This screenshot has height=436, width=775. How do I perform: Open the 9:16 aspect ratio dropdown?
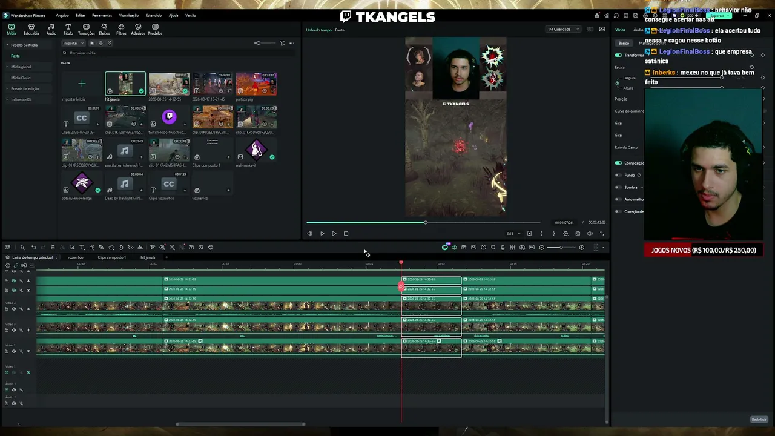513,233
